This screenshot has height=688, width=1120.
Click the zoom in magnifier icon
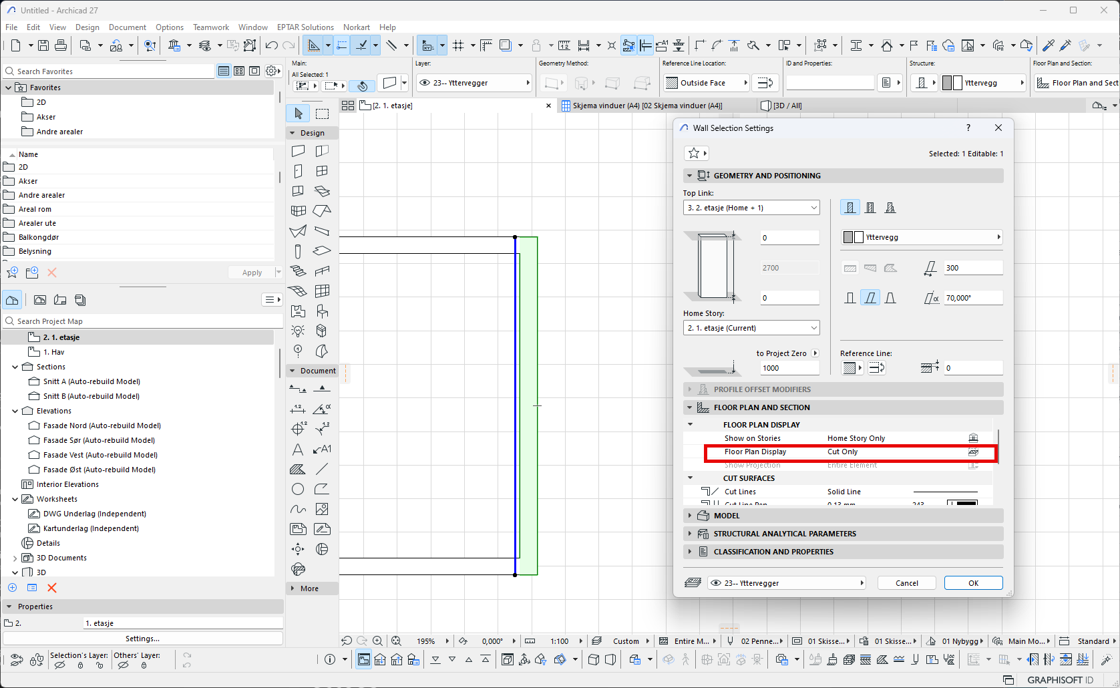[x=377, y=641]
